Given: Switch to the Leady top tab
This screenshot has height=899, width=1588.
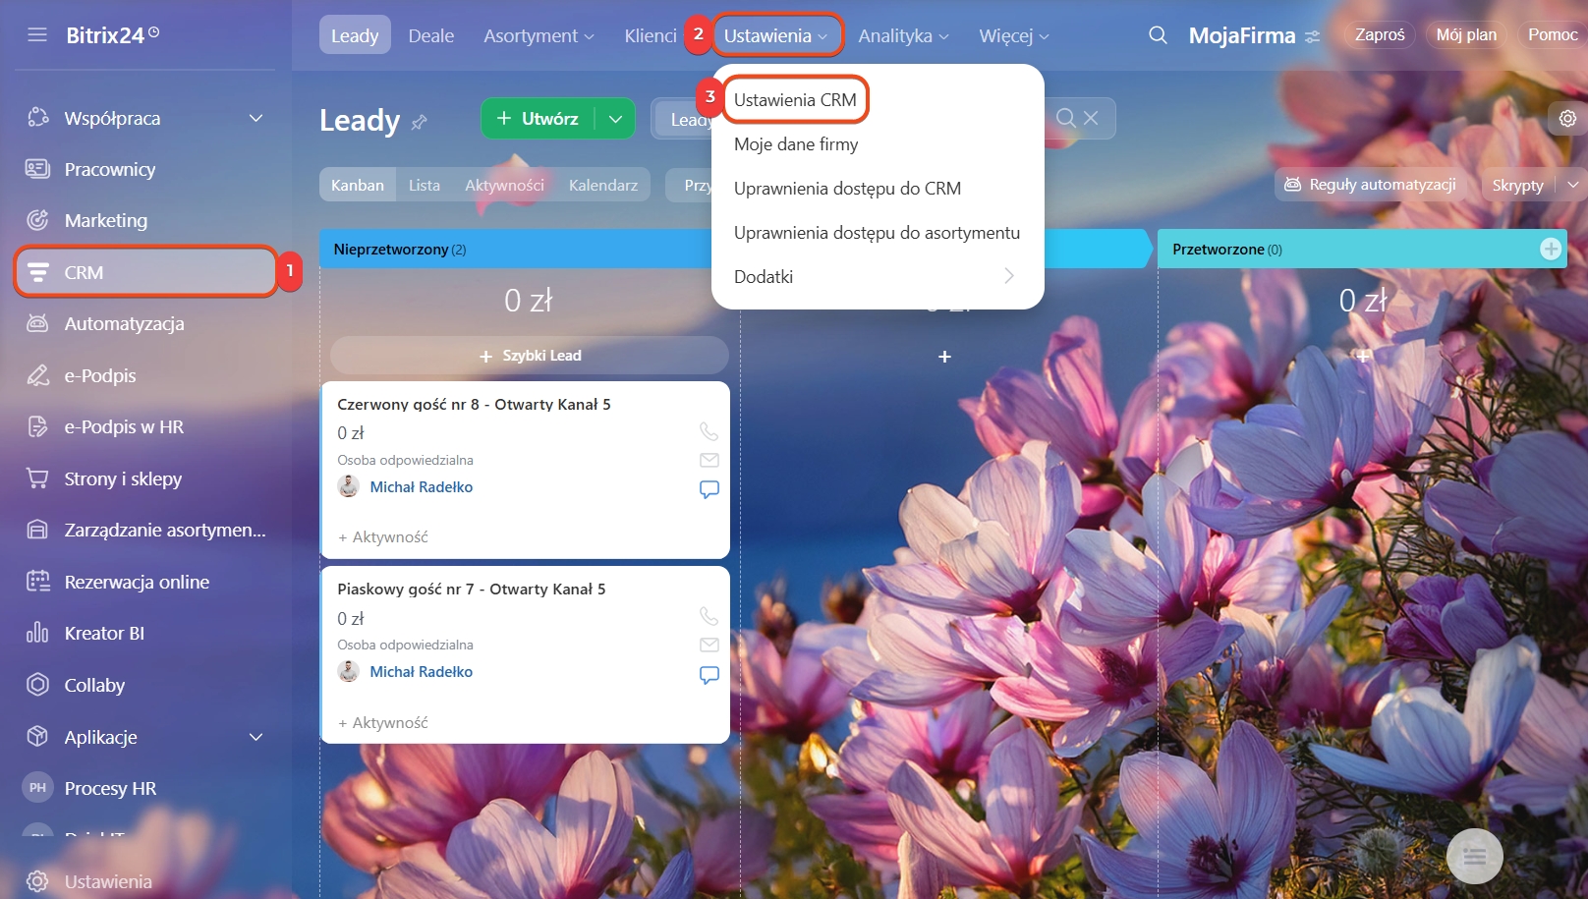Looking at the screenshot, I should pos(355,35).
